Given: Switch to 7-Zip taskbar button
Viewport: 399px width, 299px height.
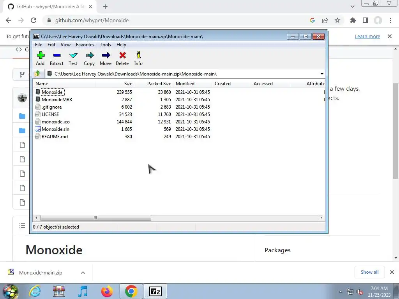Looking at the screenshot, I should (x=155, y=291).
